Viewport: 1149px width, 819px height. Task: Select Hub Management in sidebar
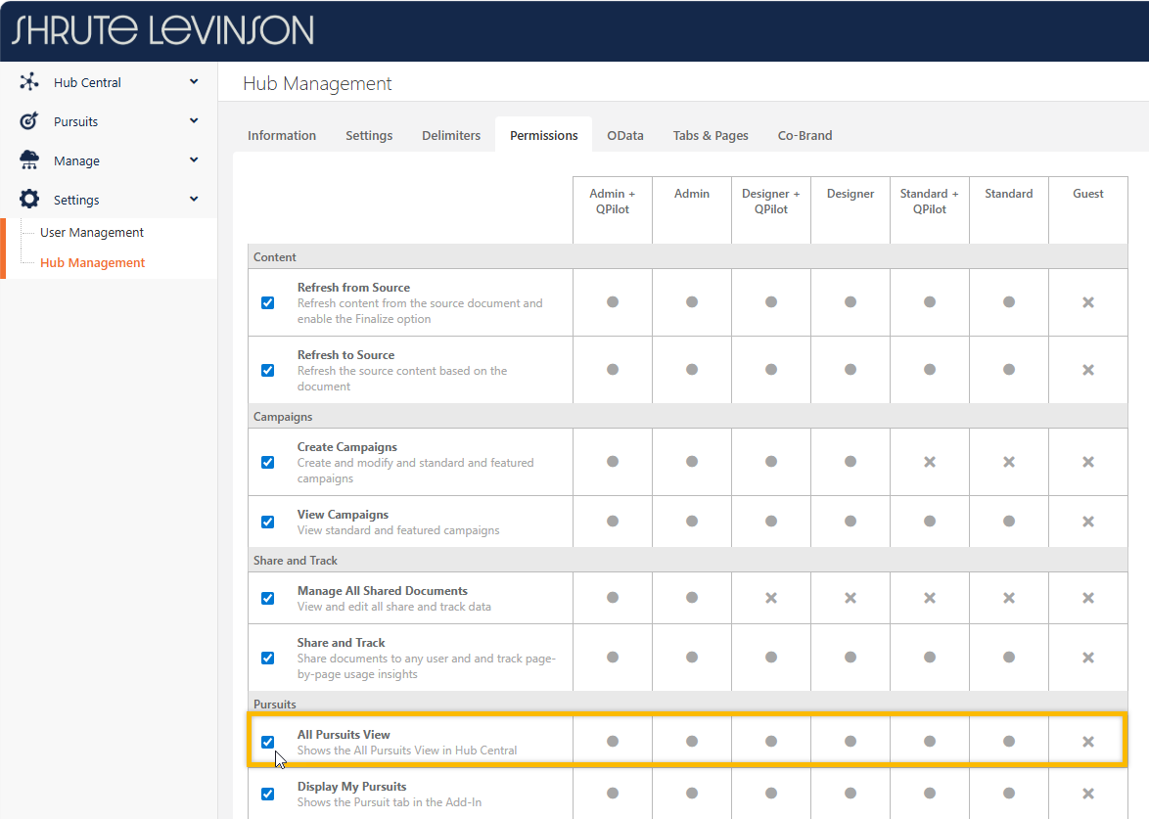click(92, 262)
